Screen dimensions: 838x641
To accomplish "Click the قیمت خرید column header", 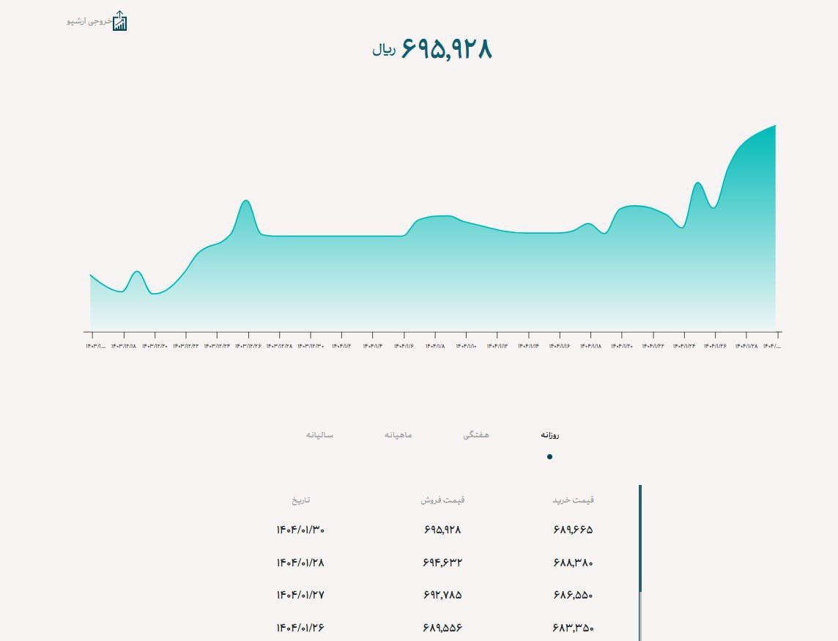I will click(x=573, y=500).
